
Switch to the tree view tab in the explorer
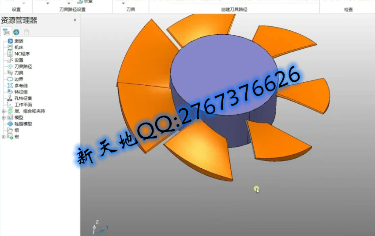(6, 32)
